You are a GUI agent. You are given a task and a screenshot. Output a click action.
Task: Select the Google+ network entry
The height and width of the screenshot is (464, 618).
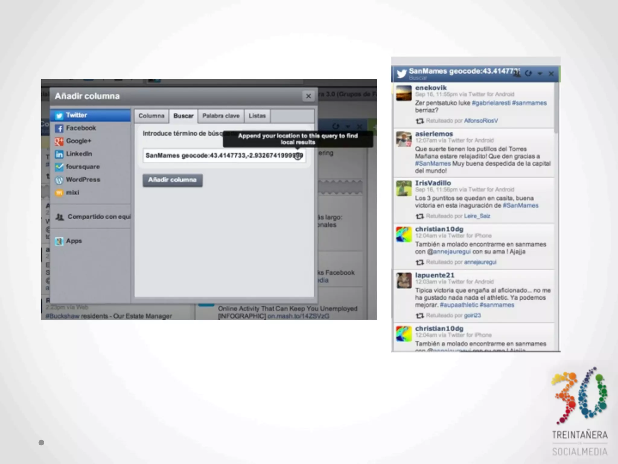[x=78, y=141]
